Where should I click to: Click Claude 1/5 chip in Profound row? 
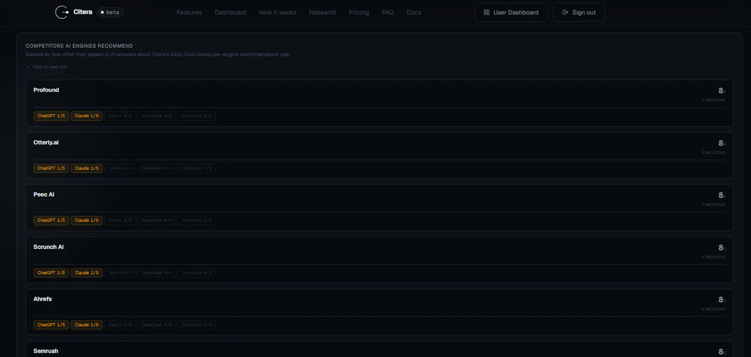point(87,116)
